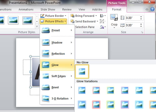Open the Group objects dropdown
The width and height of the screenshot is (156, 112).
pyautogui.click(x=103, y=21)
